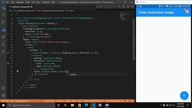Select the notification_badge.dart editor tab
Viewport: 192px width, 108px height.
[21, 7]
